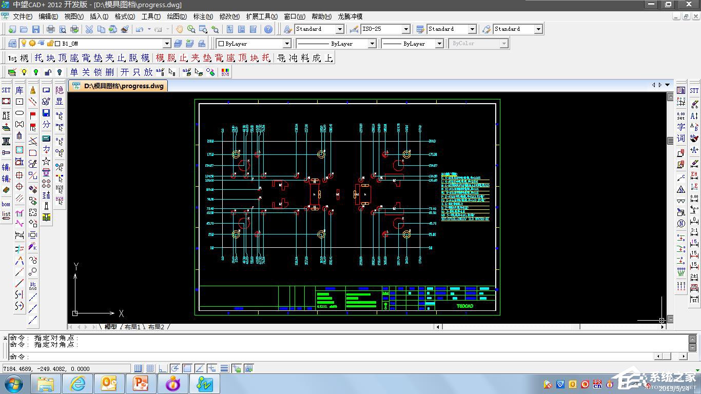Open the ISO-25 dimension style dropdown
This screenshot has width=701, height=394.
click(405, 29)
